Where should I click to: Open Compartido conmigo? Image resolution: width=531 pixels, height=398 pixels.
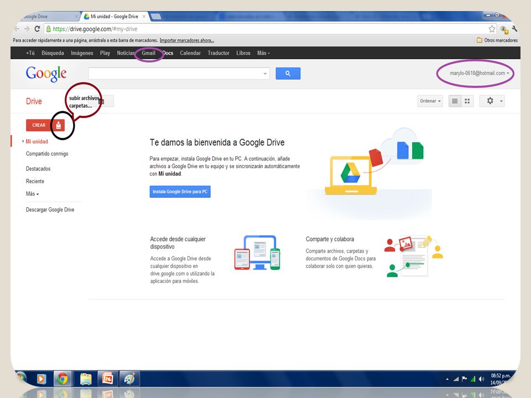click(47, 154)
